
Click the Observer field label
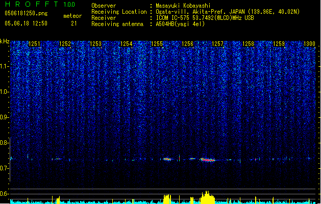[104, 6]
